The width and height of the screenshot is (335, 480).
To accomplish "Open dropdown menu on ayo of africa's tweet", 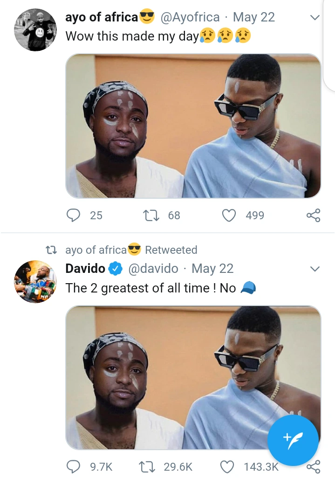I will pyautogui.click(x=315, y=18).
